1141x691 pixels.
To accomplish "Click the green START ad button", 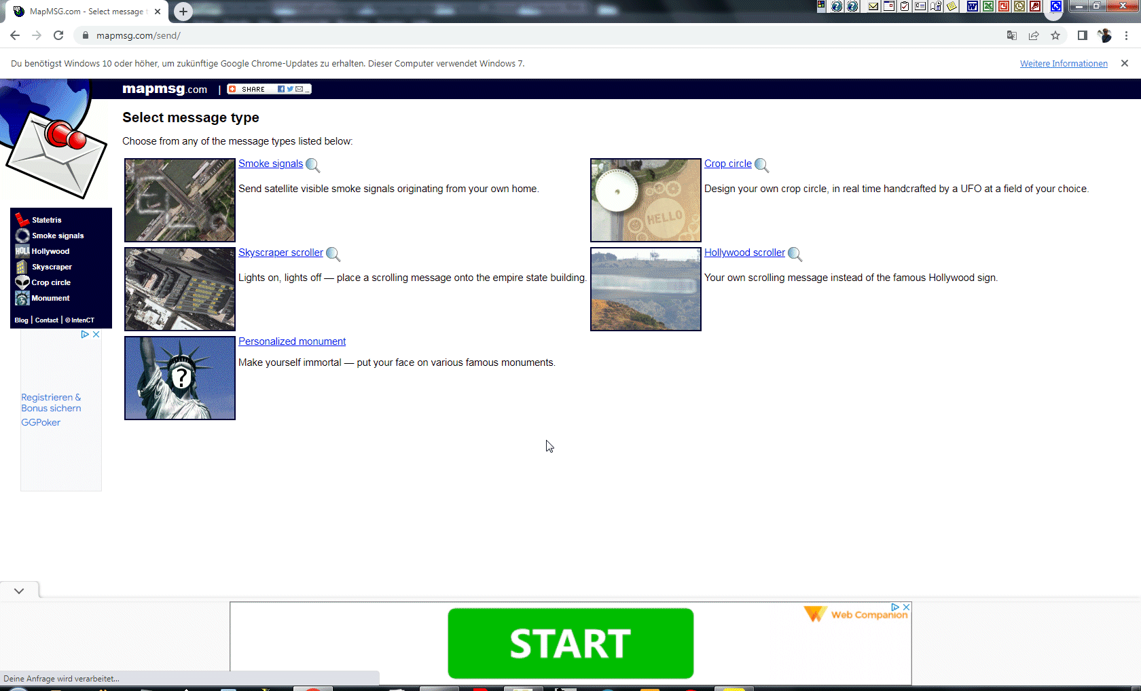I will (570, 643).
